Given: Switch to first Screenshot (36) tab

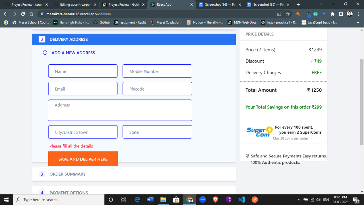Looking at the screenshot, I should click(x=220, y=5).
